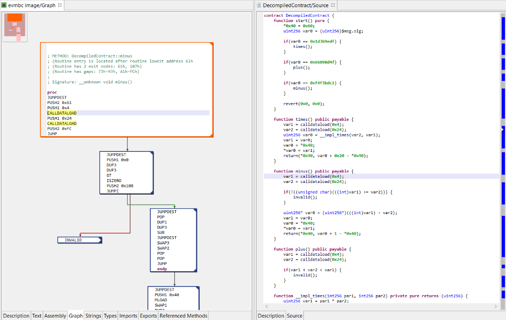Switch to the Text tab

[37, 316]
